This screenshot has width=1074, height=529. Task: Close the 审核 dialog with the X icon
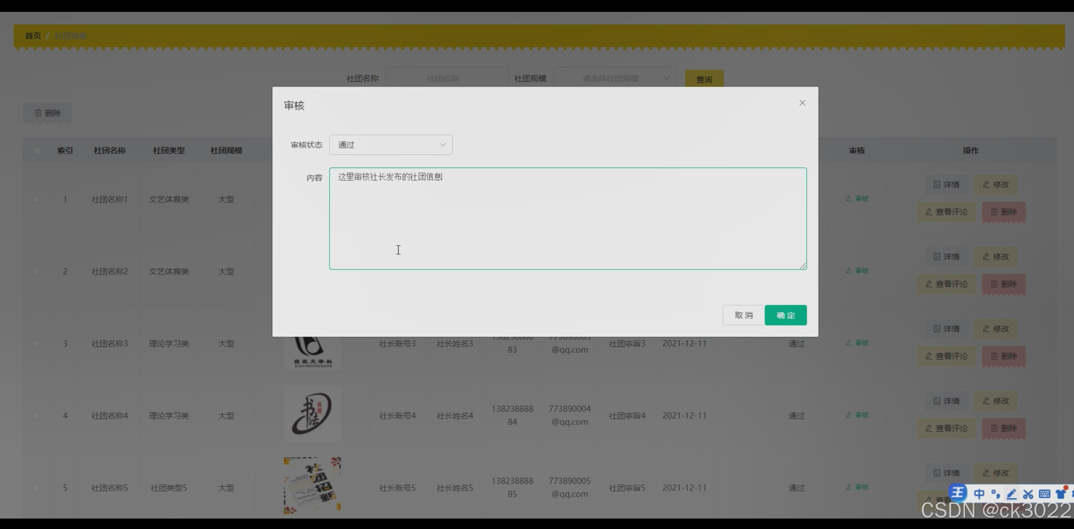pyautogui.click(x=802, y=103)
